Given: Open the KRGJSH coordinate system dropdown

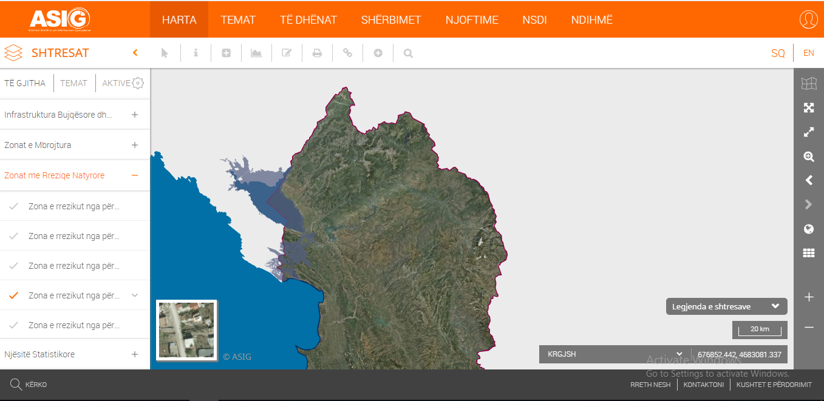Looking at the screenshot, I should point(615,354).
